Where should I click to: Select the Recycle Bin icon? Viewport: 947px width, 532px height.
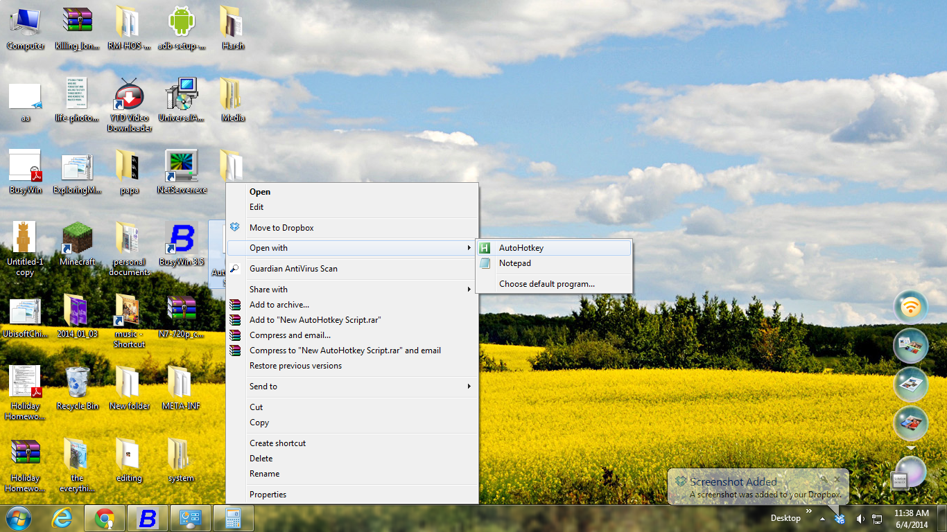77,389
